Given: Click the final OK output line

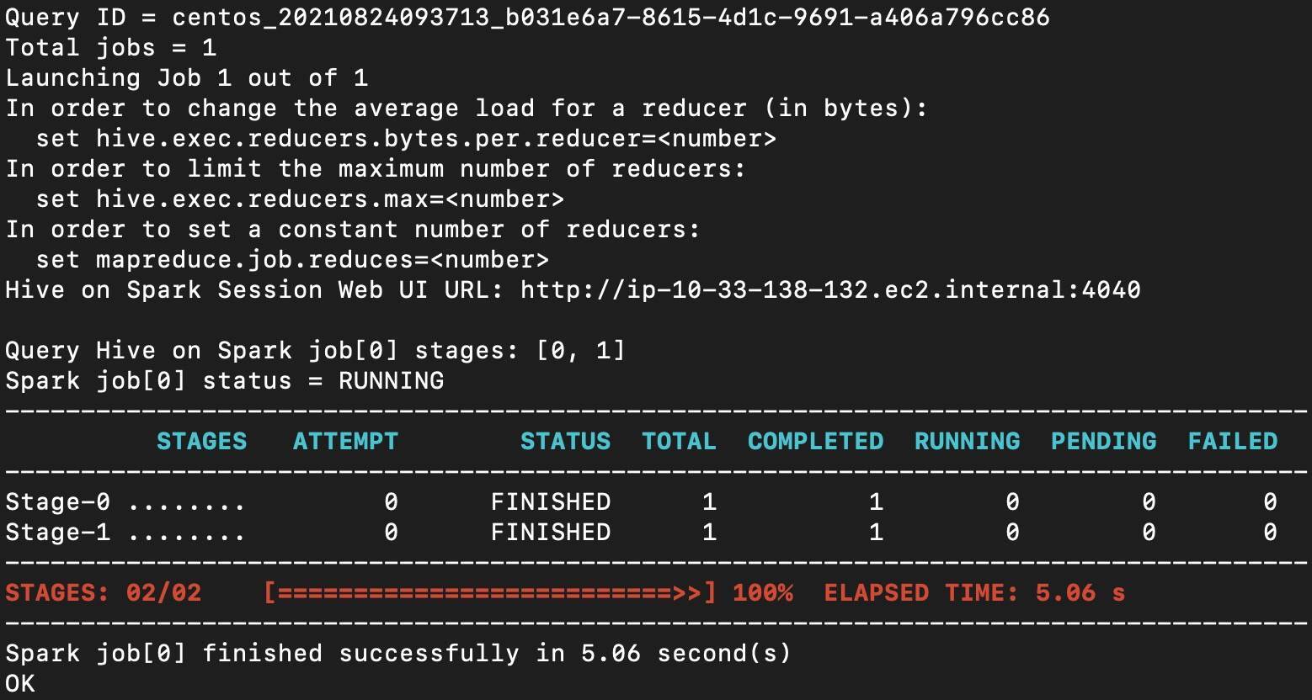Looking at the screenshot, I should (x=20, y=683).
